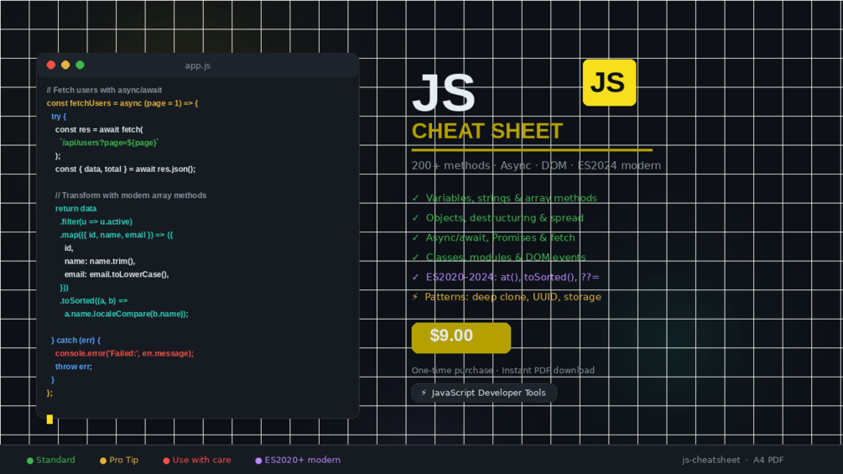The height and width of the screenshot is (474, 843).
Task: Click the a.name.localeCompare(b.name)); line
Action: (x=127, y=314)
